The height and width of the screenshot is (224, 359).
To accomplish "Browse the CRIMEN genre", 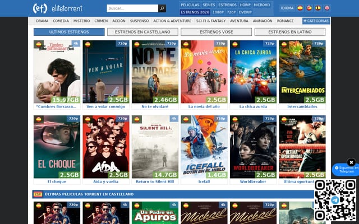I will coord(101,21).
